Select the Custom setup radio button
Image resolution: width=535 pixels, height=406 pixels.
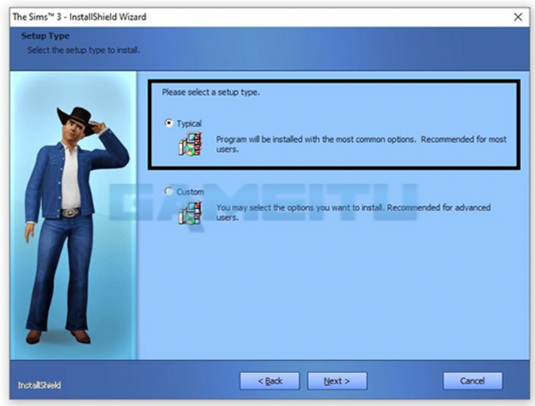(169, 191)
